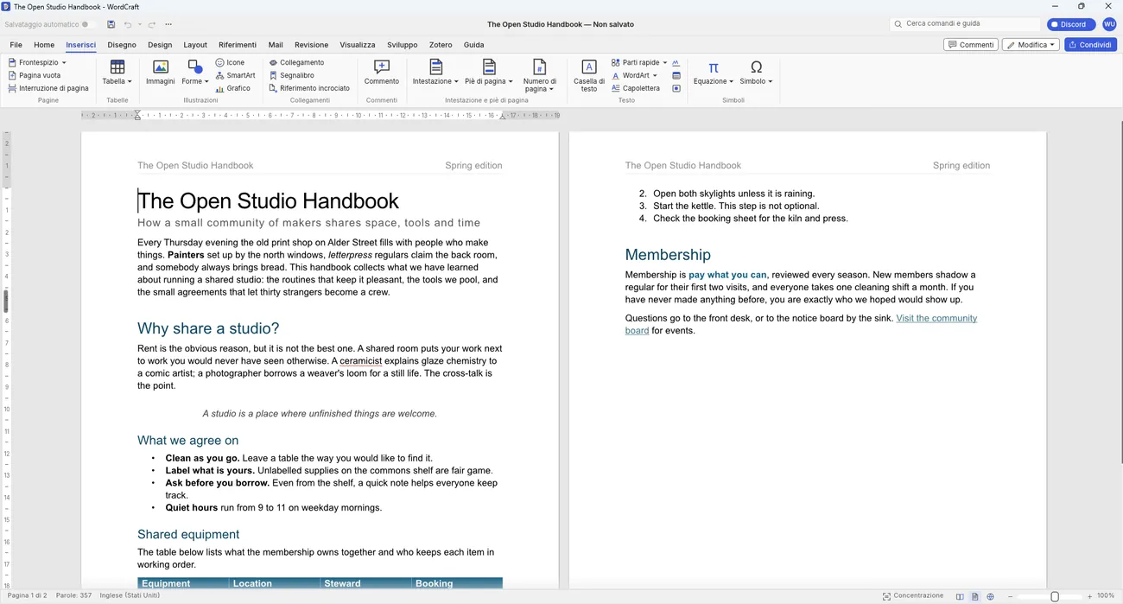Click the Parole: 357 word count

(73, 595)
